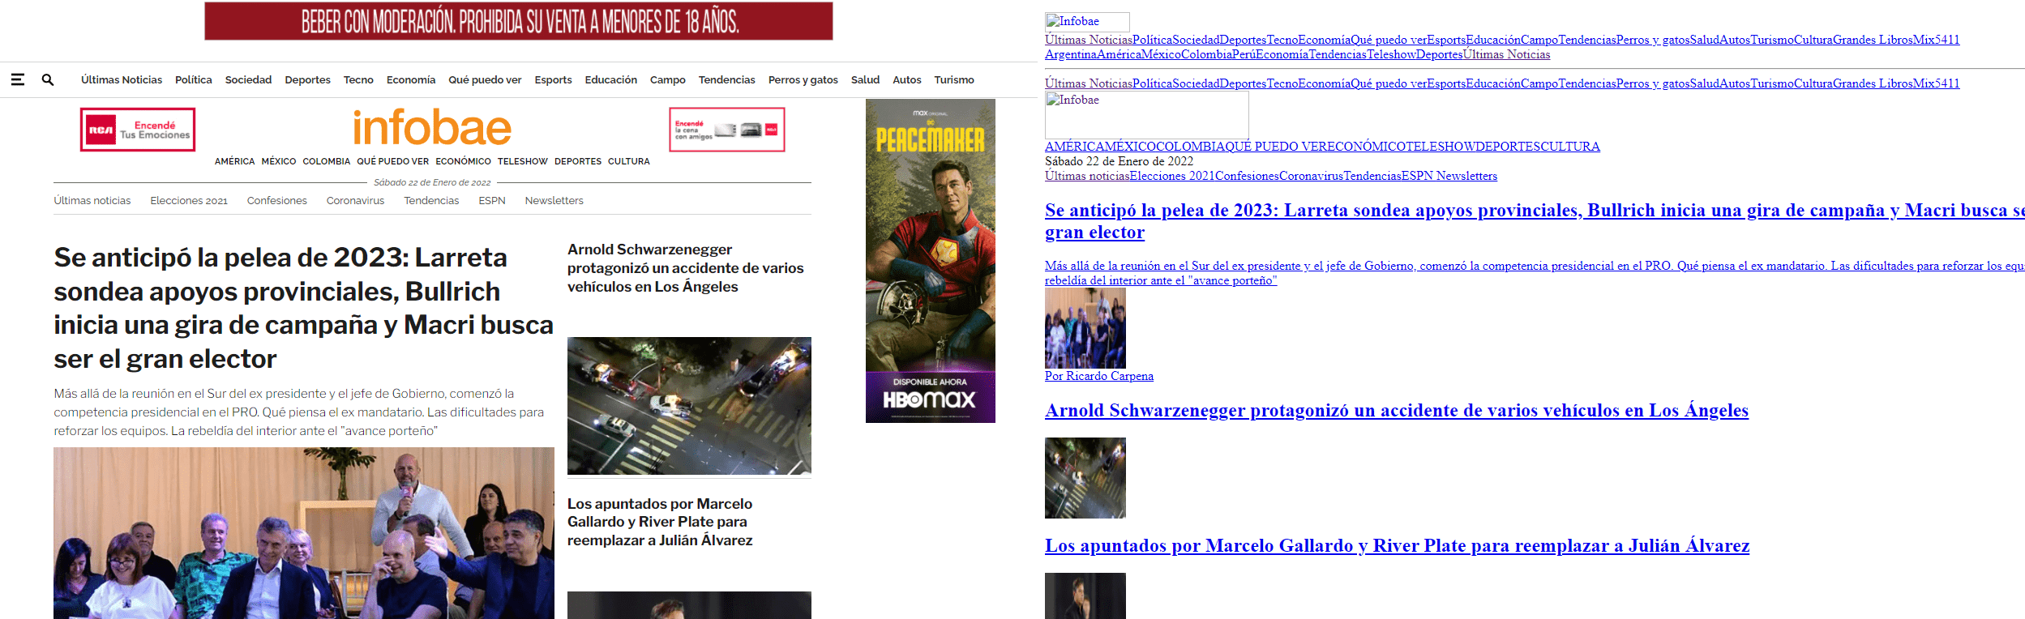Open blue underlined Más allá de la reunión summary

click(x=1535, y=273)
